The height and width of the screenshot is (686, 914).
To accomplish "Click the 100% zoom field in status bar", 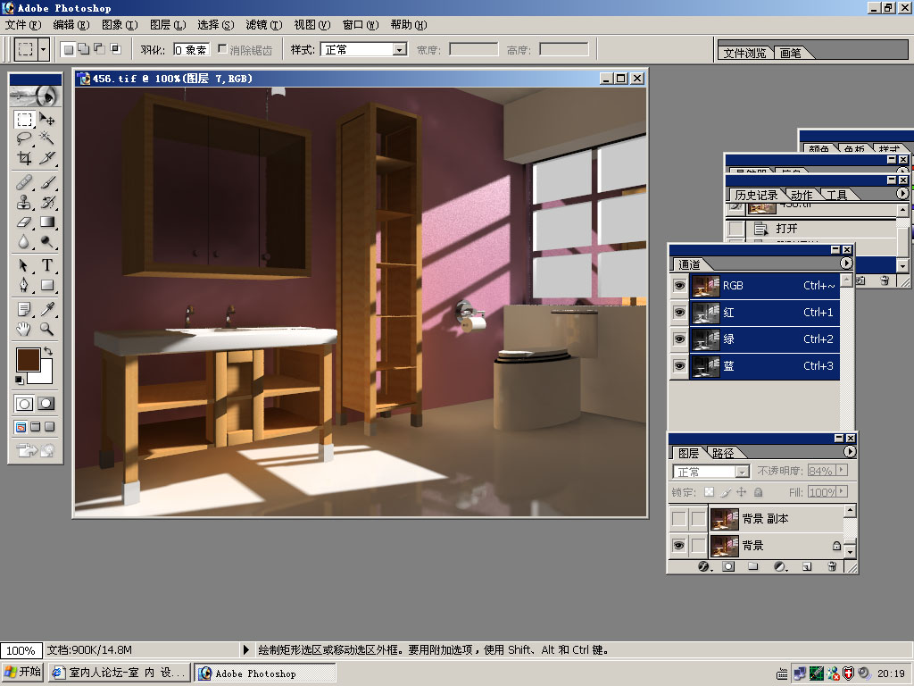I will point(21,650).
